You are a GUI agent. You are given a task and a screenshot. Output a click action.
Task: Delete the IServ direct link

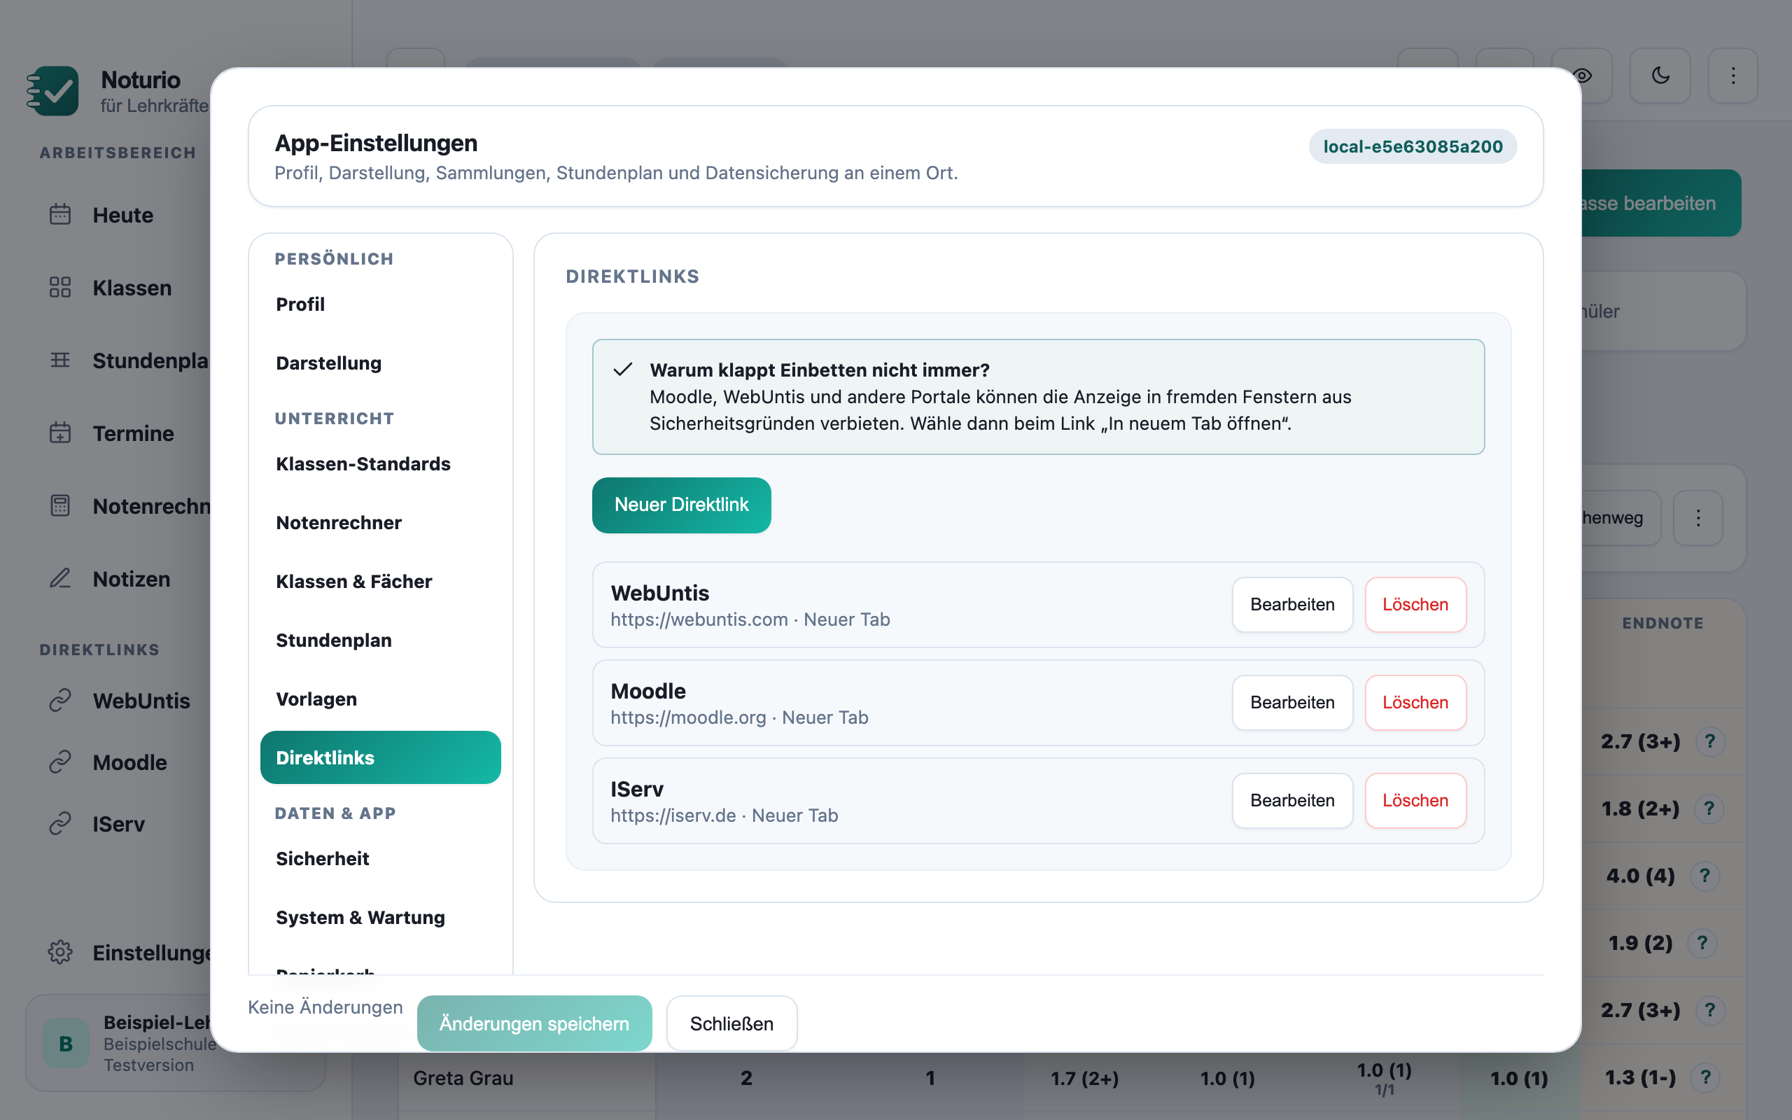1415,800
